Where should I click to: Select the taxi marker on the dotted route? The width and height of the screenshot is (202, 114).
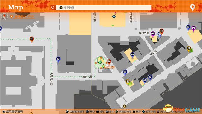[x=32, y=39]
